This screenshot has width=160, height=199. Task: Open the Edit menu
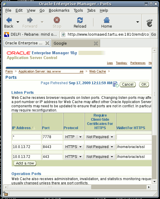(x=19, y=10)
